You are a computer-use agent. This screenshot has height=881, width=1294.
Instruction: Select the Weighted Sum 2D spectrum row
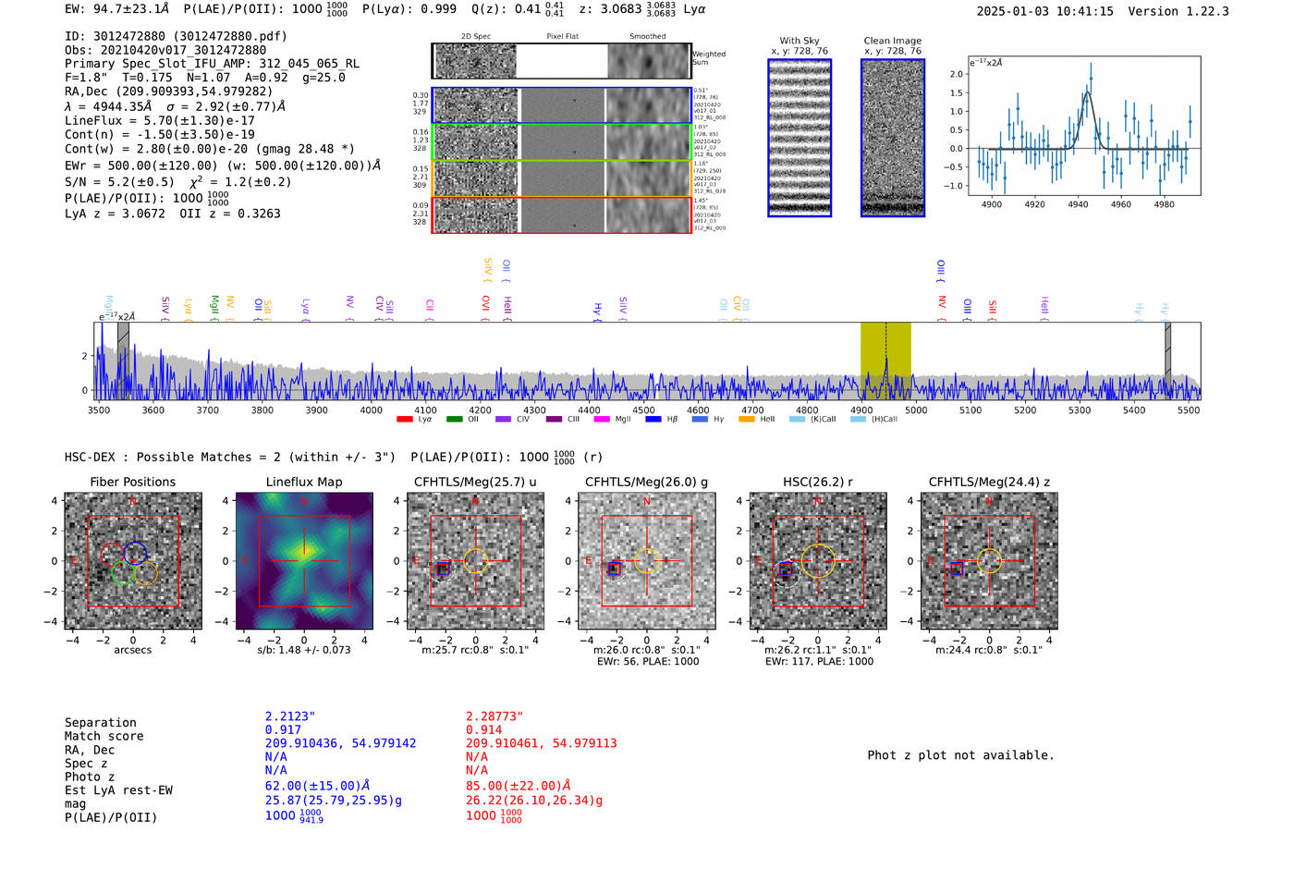(x=562, y=61)
